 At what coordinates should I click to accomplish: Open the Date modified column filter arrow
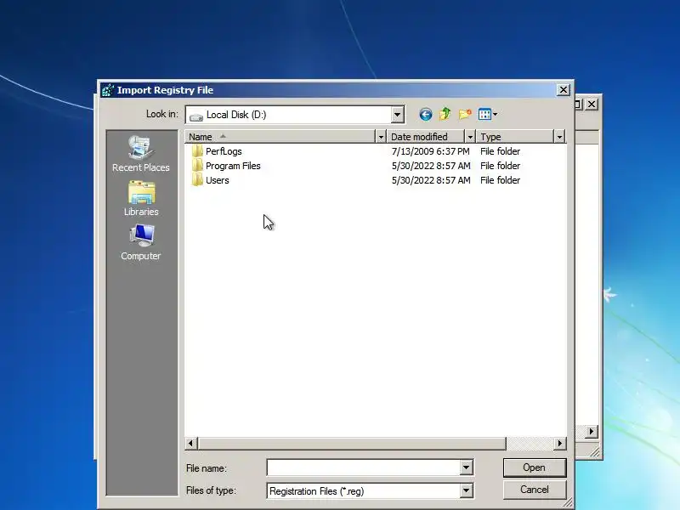pyautogui.click(x=470, y=137)
